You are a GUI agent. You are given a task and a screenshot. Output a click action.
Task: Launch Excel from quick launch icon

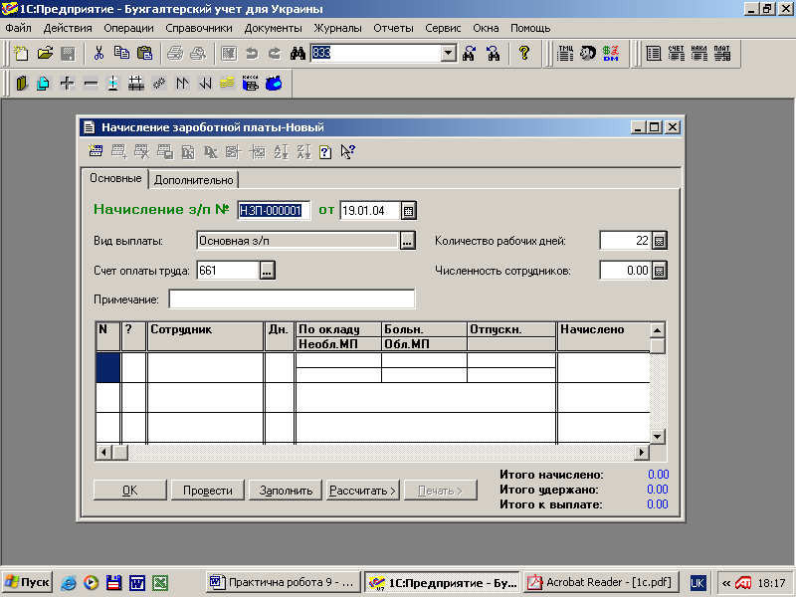[160, 583]
